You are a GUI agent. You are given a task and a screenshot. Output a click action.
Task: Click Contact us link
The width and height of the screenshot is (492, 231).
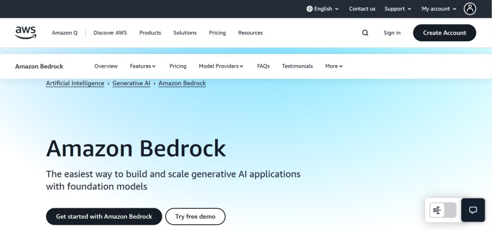[362, 9]
